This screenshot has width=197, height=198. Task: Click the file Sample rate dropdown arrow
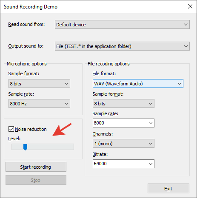point(151,123)
